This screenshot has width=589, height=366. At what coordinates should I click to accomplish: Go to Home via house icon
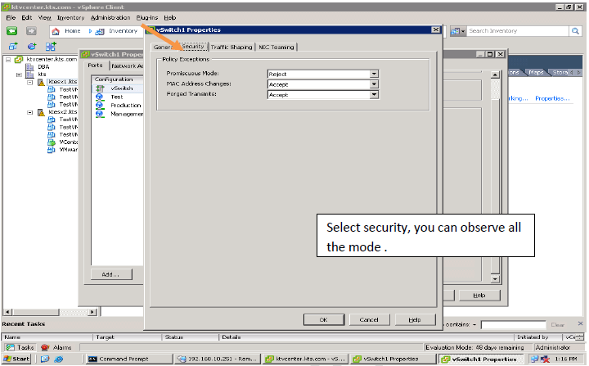click(56, 31)
